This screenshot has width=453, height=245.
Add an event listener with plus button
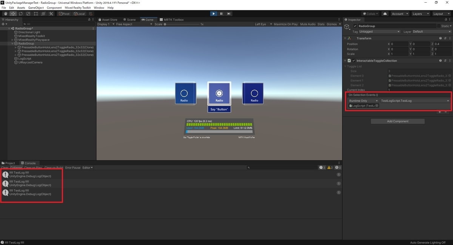tap(440, 112)
